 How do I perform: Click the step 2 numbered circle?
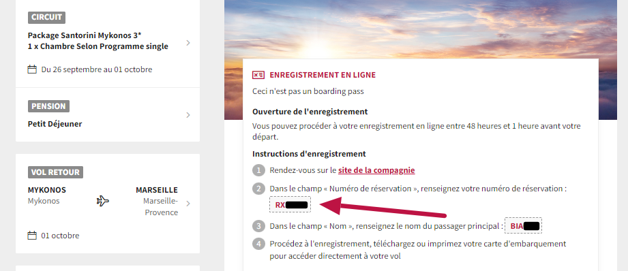coord(258,189)
